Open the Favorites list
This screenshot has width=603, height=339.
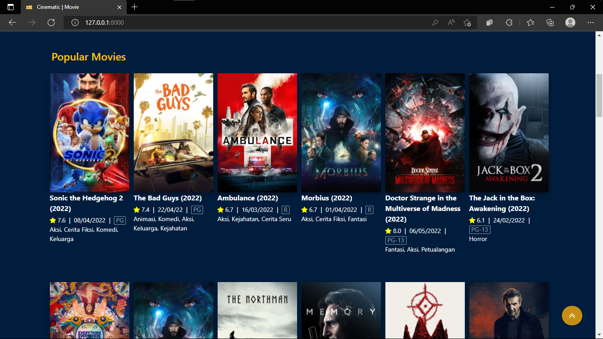(531, 23)
